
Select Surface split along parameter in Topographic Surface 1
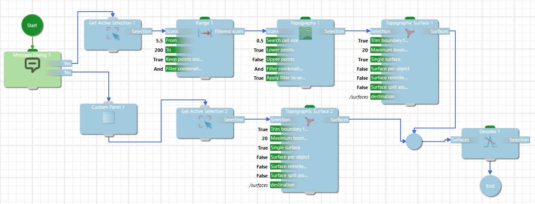tap(389, 87)
